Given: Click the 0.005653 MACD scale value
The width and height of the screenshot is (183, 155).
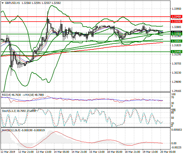Looking at the screenshot, I should pos(176,130).
